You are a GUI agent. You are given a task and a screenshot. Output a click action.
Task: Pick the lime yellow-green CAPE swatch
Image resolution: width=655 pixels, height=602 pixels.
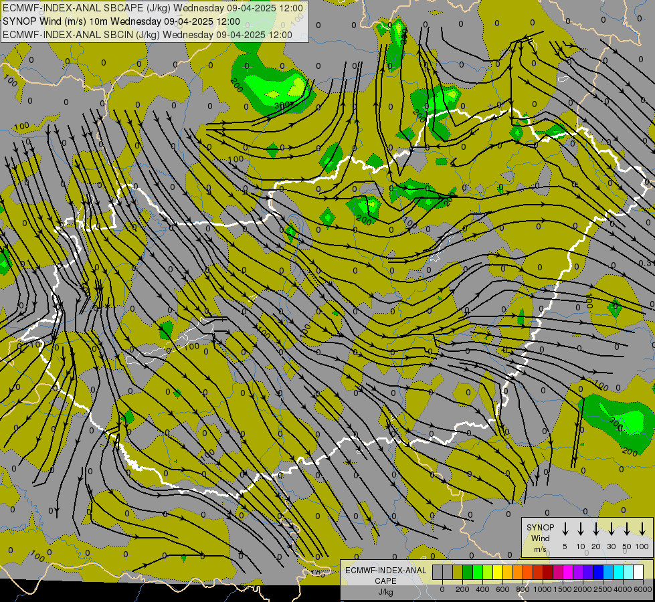pyautogui.click(x=488, y=572)
